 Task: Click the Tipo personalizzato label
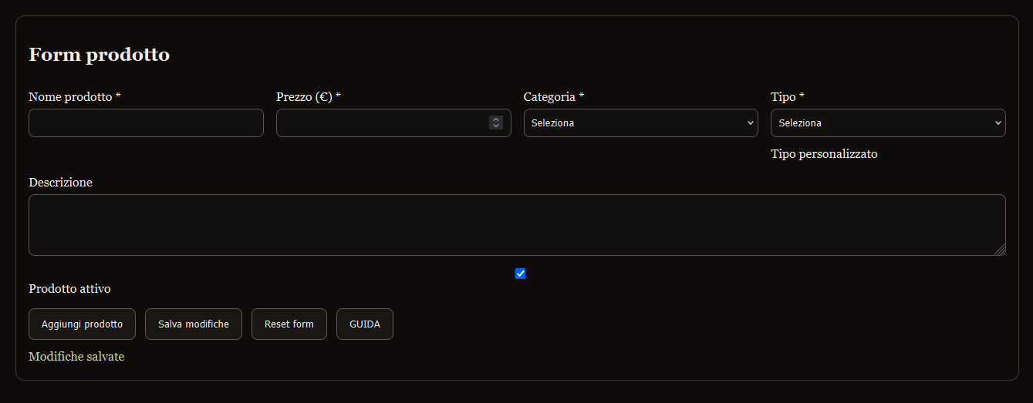[x=824, y=154]
